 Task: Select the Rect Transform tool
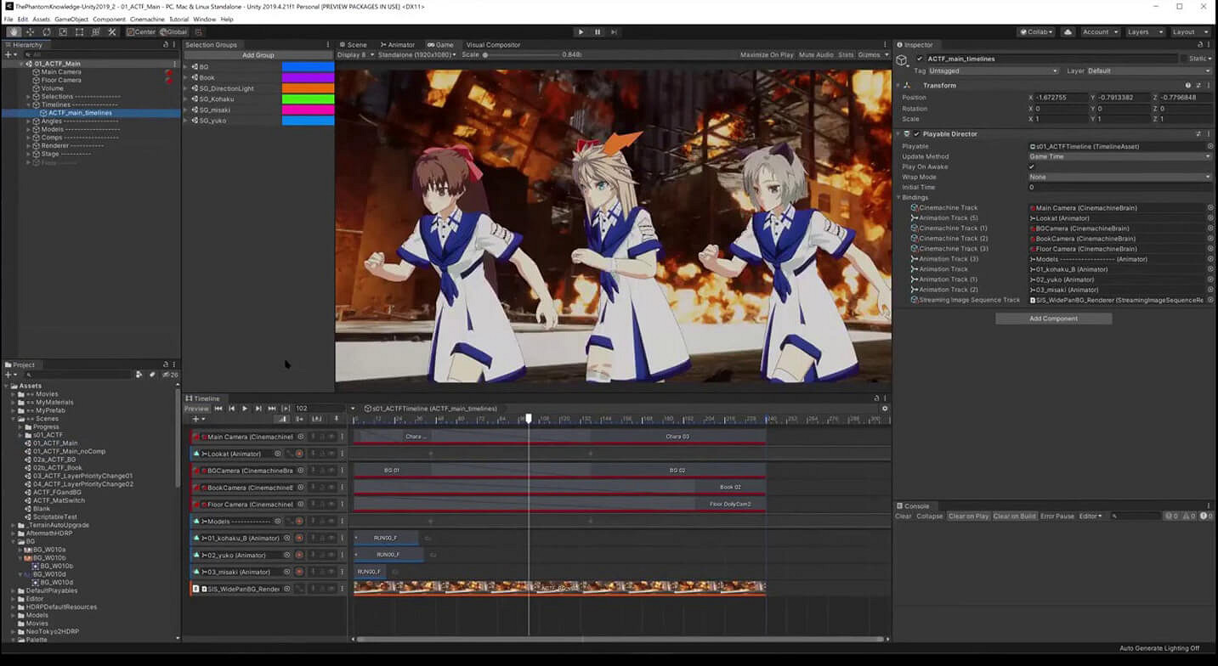point(79,32)
